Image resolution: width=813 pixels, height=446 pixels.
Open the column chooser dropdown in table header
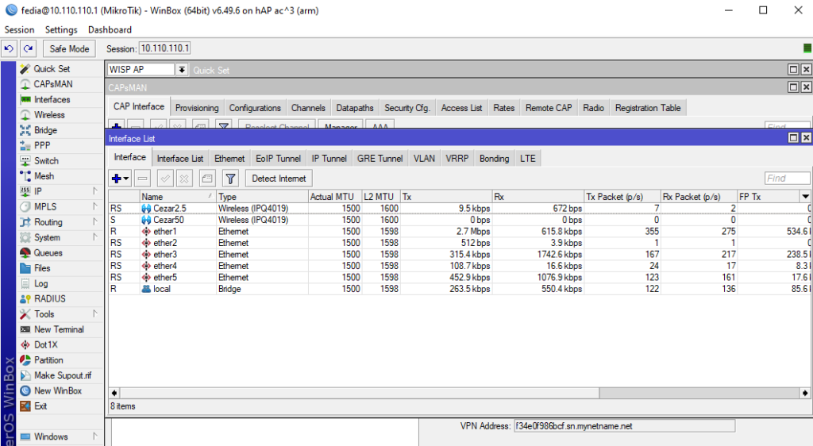[x=805, y=197]
